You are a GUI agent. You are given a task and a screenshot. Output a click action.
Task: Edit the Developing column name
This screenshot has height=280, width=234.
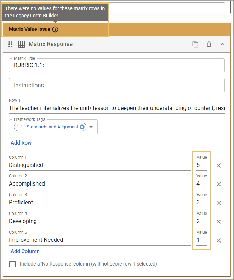[x=100, y=221]
